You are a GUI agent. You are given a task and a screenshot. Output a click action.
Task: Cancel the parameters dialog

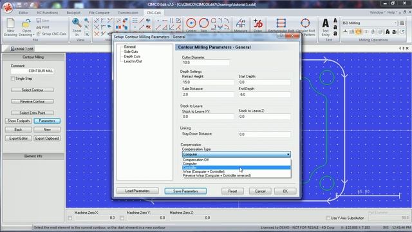point(260,191)
